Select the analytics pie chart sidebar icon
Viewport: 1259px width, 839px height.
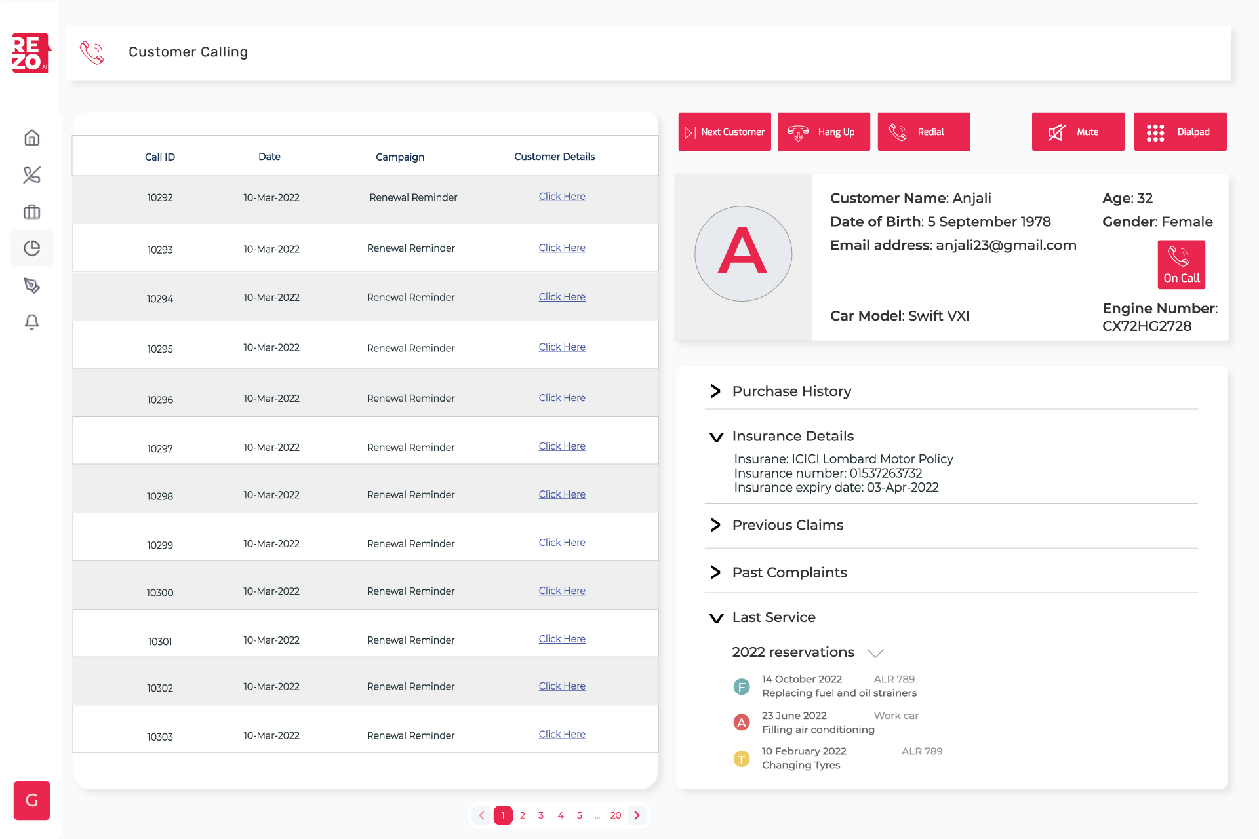tap(31, 248)
